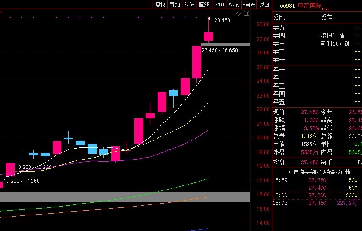
Task: Click the 外盘 value 5605万
Action: pyautogui.click(x=309, y=152)
